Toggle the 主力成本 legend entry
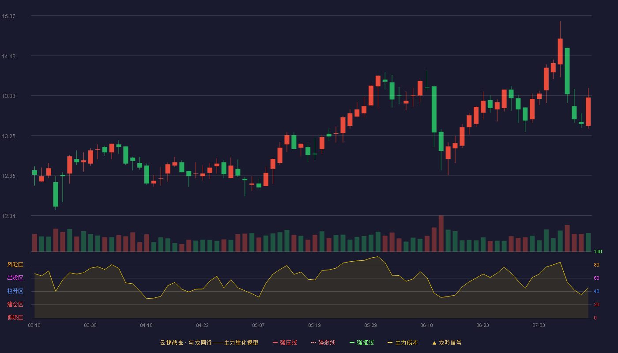618x353 pixels. tap(402, 342)
